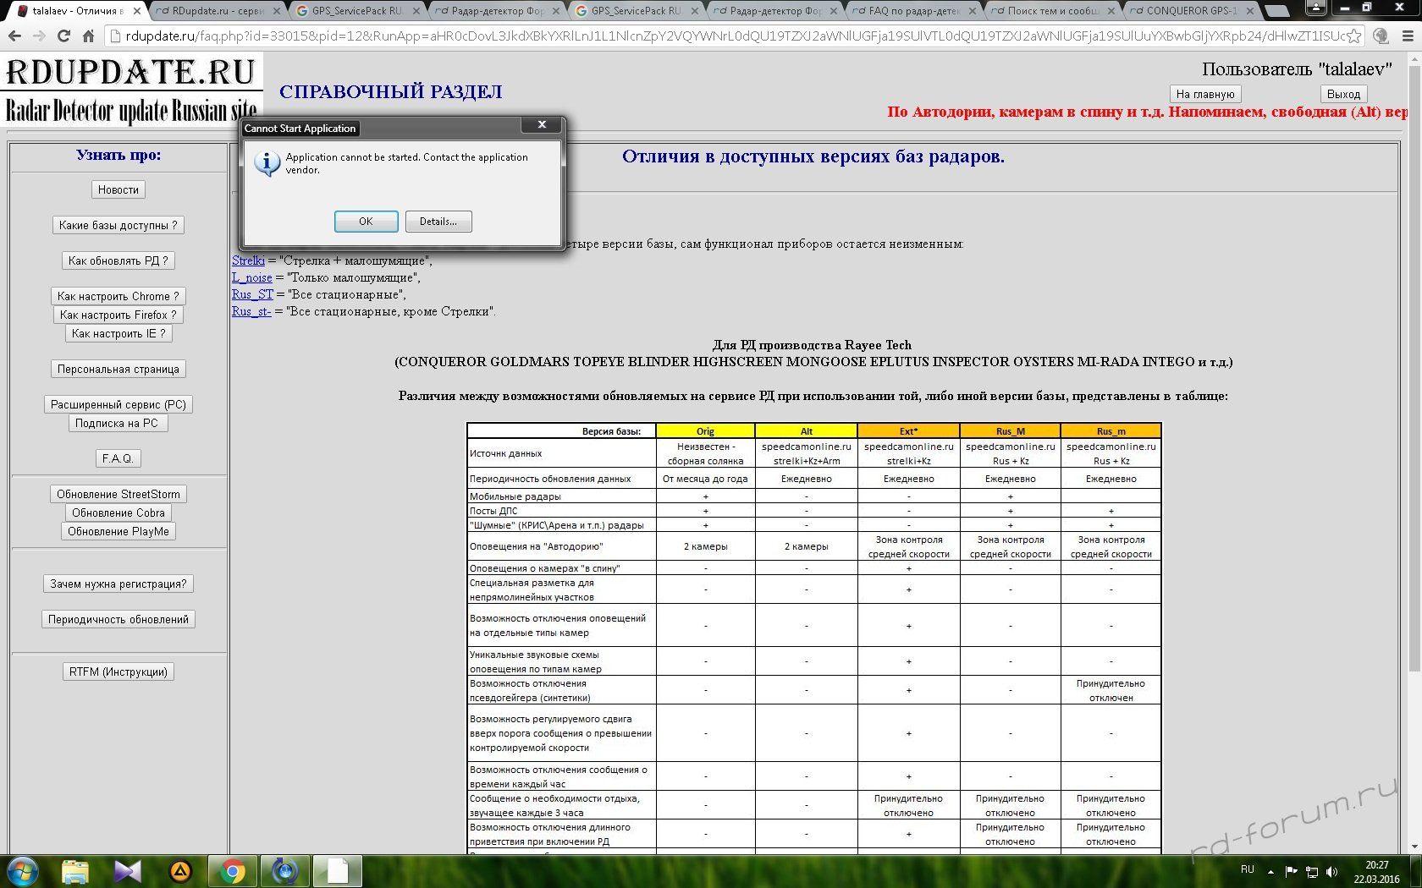Switch to the RDupdate.ru tab
The height and width of the screenshot is (888, 1422).
[x=217, y=11]
